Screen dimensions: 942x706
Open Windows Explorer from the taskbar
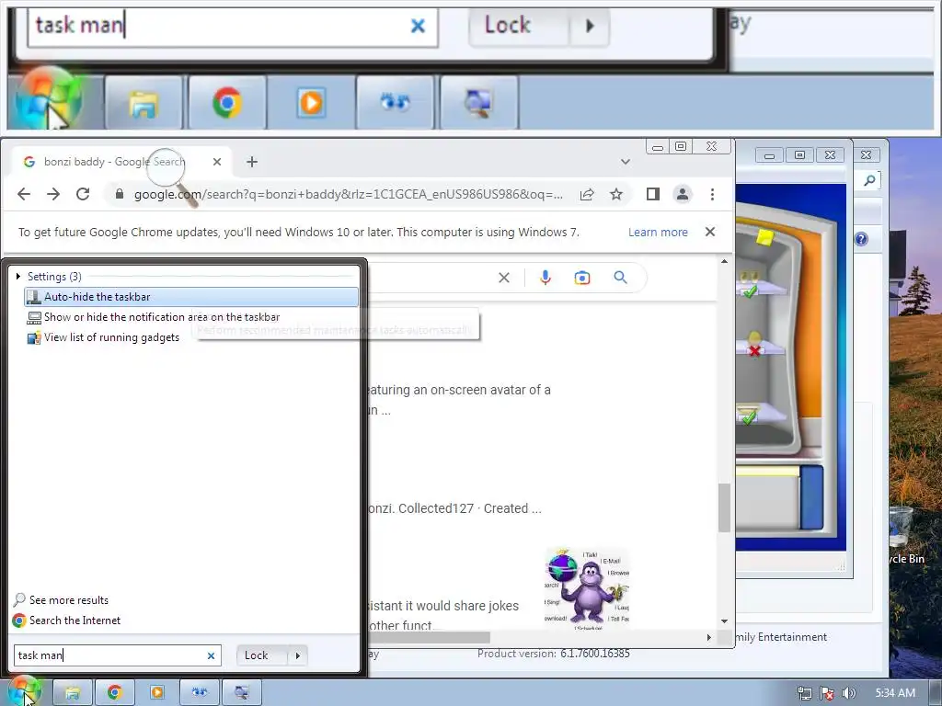73,693
